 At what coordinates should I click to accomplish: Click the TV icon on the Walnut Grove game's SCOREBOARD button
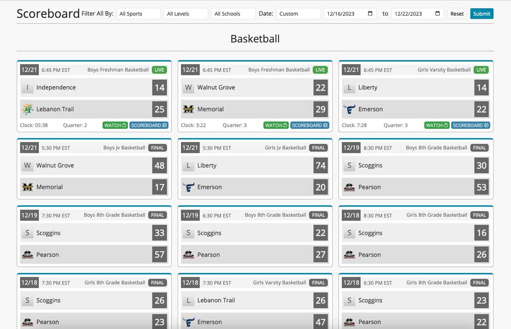coord(325,125)
